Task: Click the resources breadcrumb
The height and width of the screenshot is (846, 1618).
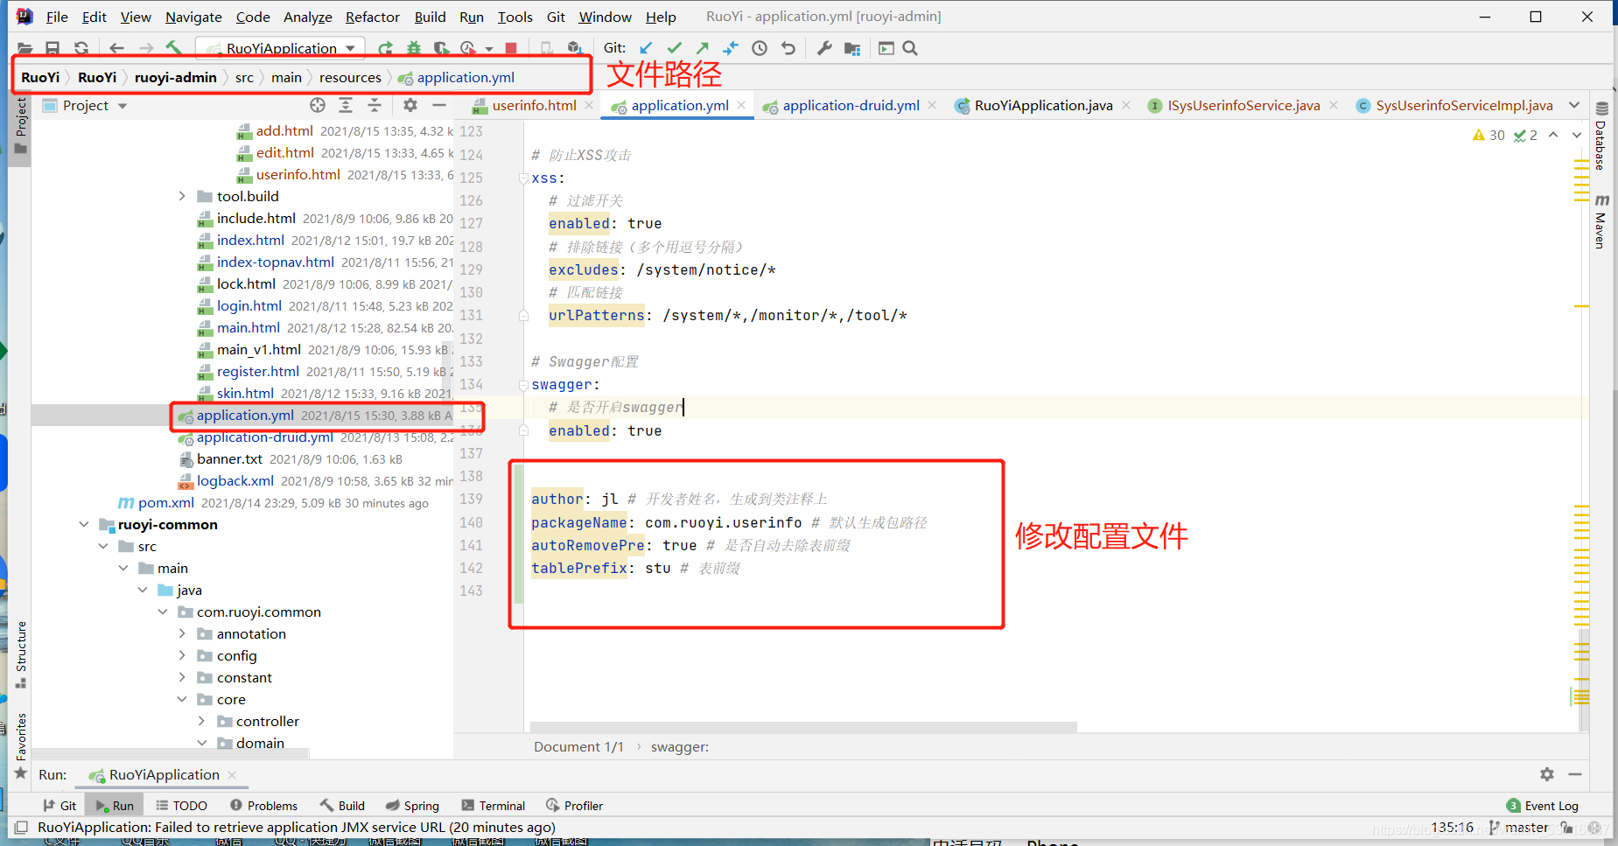Action: pyautogui.click(x=350, y=77)
